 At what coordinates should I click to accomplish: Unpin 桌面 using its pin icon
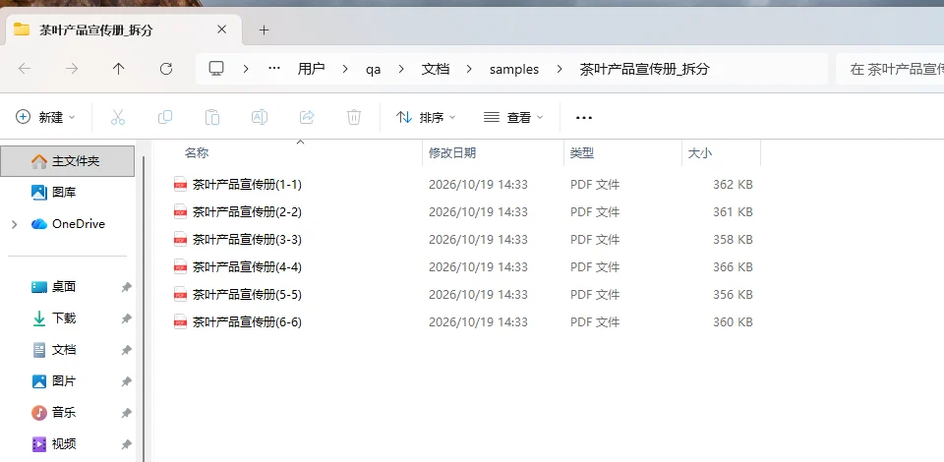point(126,288)
